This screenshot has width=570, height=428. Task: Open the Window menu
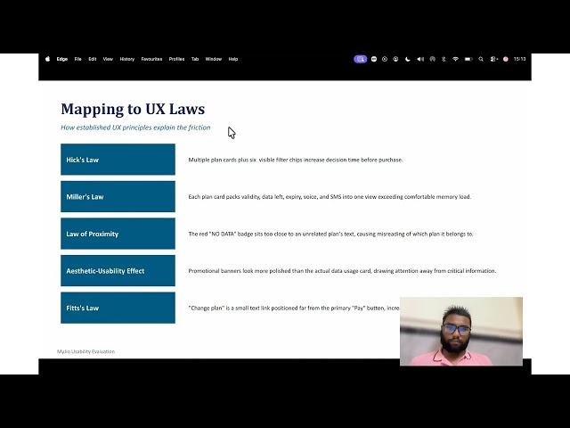click(x=214, y=59)
